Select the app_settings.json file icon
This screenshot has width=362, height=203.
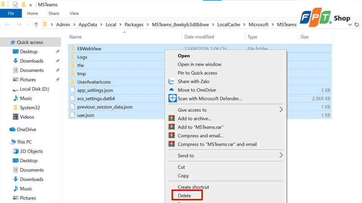pos(72,90)
